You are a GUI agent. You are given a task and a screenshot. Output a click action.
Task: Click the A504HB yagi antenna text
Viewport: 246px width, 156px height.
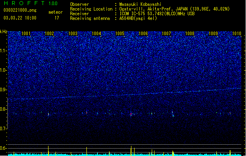(x=138, y=18)
